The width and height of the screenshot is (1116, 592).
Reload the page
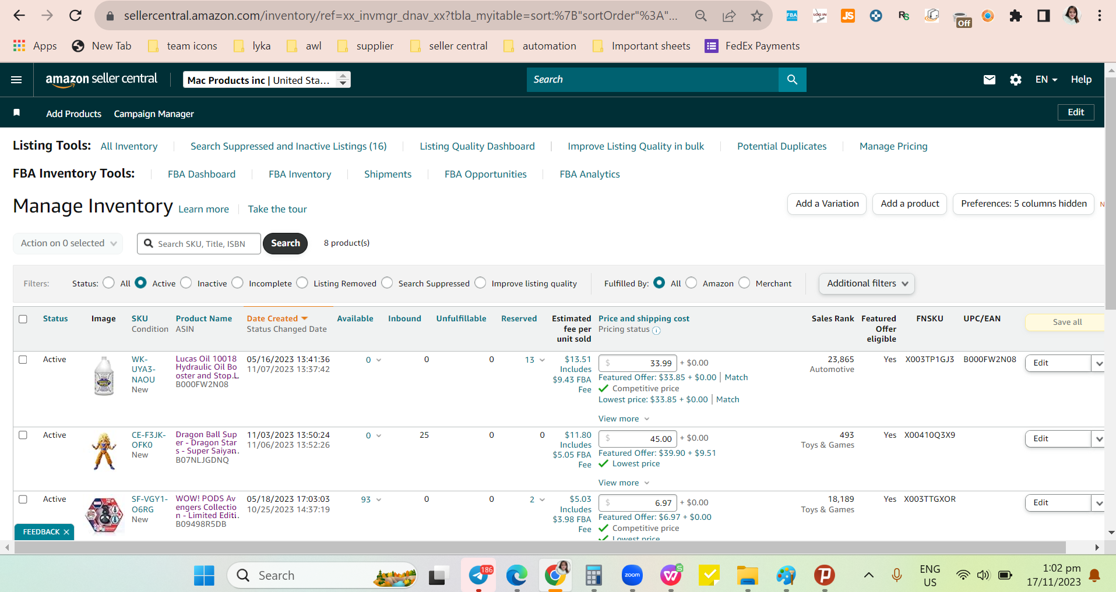(75, 16)
